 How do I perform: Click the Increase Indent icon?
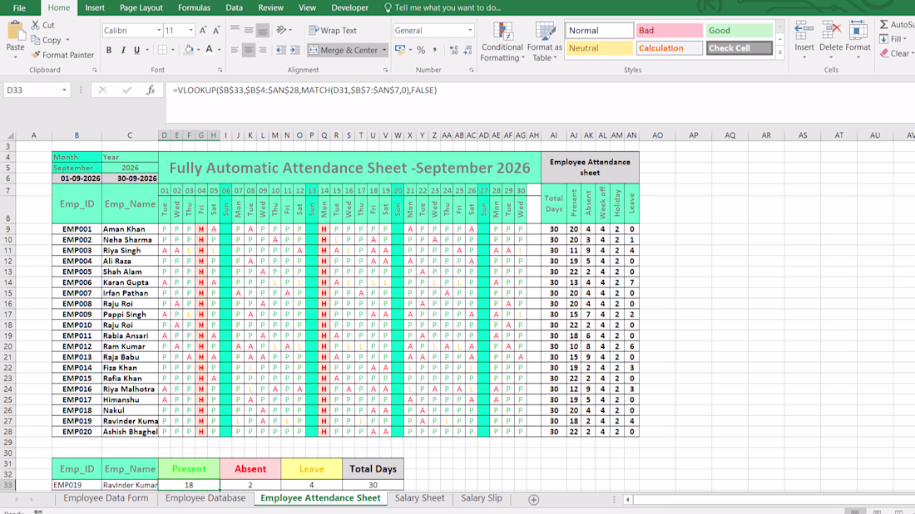pos(294,50)
